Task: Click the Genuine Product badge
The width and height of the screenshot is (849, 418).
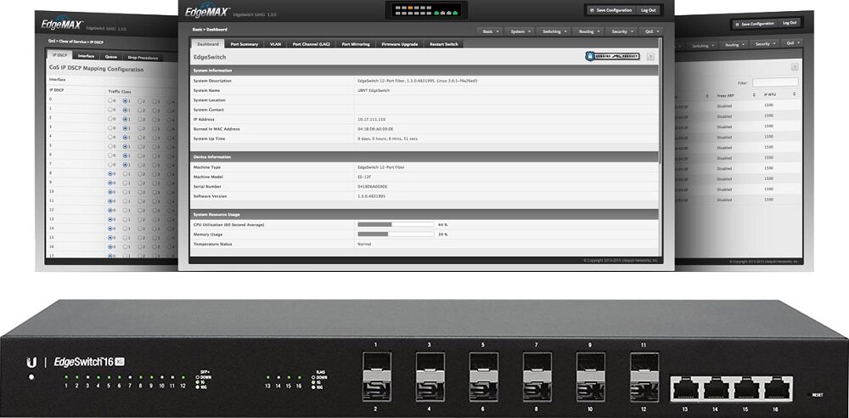Action: click(612, 56)
